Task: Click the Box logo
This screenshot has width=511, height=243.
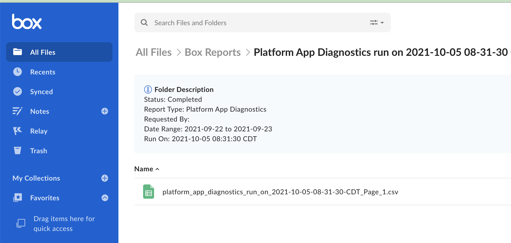Action: [x=27, y=22]
